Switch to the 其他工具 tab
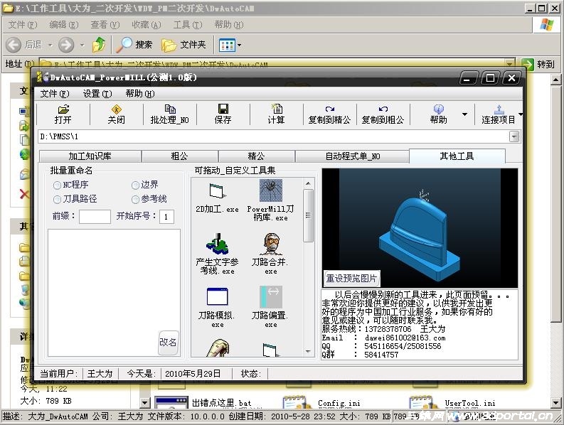This screenshot has width=564, height=425. 457,156
